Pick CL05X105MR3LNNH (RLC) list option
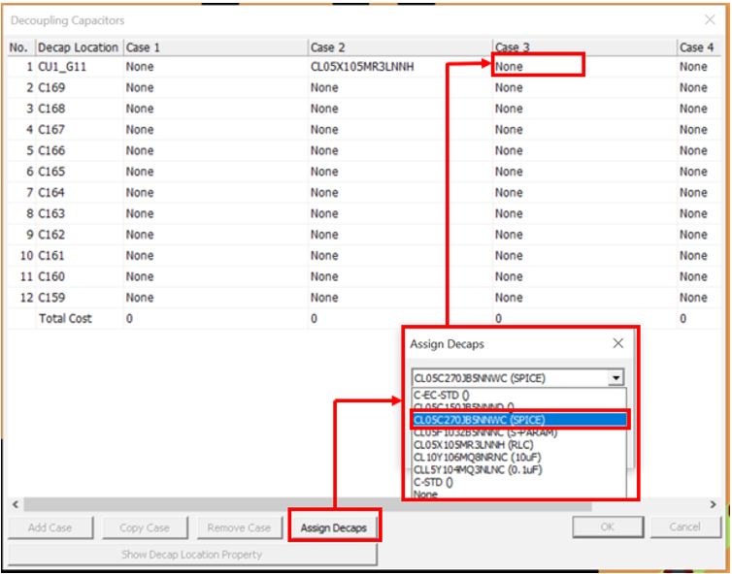Screen dimensions: 732x574 475,444
